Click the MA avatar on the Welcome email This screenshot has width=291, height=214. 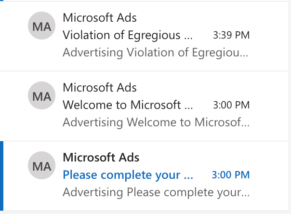click(x=41, y=96)
